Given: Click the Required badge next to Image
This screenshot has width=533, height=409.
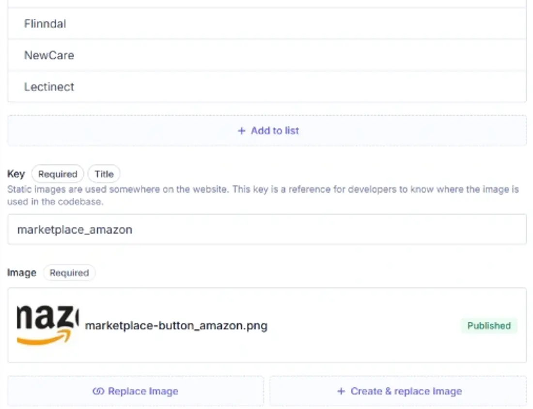Looking at the screenshot, I should pyautogui.click(x=69, y=273).
